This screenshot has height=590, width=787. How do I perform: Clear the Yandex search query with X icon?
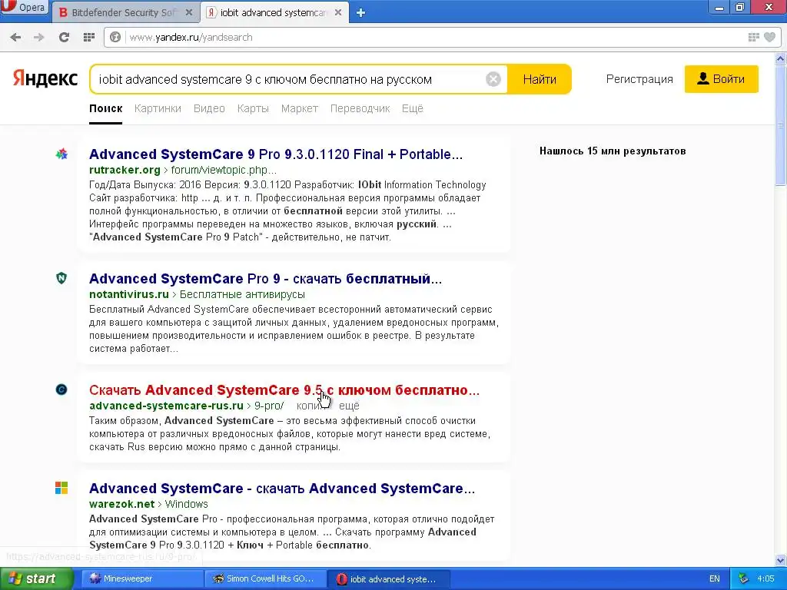493,79
